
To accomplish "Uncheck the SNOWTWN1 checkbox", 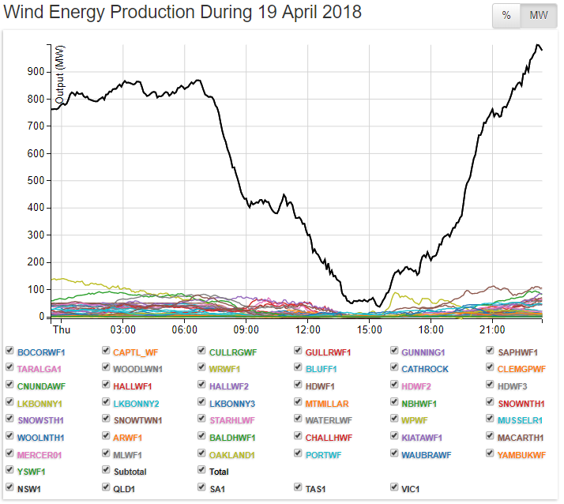I will [x=106, y=419].
